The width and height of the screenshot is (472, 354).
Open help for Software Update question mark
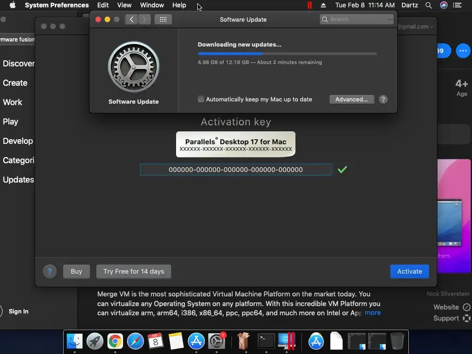383,100
